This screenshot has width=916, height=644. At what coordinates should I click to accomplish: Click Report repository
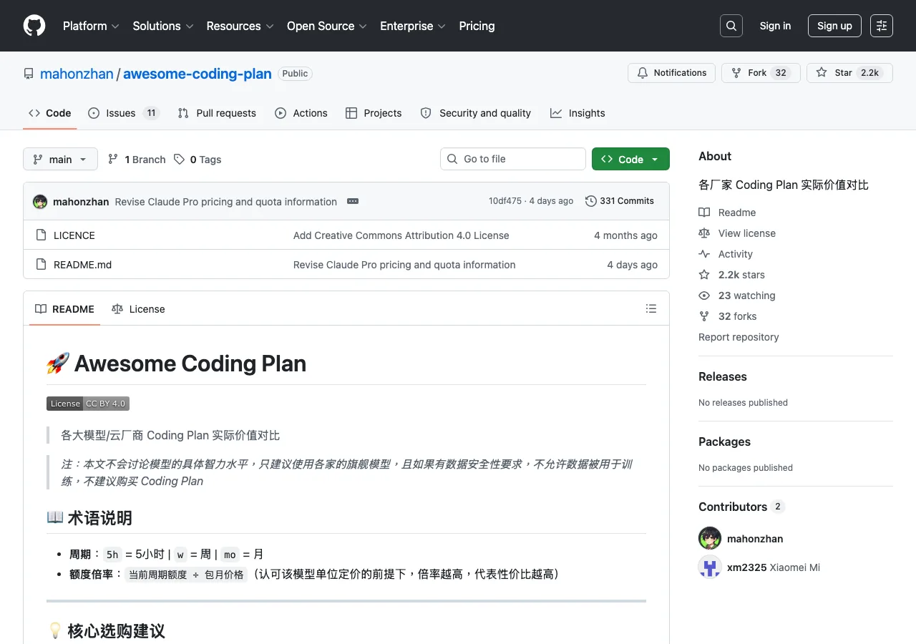739,337
